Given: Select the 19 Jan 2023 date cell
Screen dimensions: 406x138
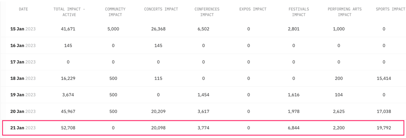Looking at the screenshot, I should pos(23,95).
